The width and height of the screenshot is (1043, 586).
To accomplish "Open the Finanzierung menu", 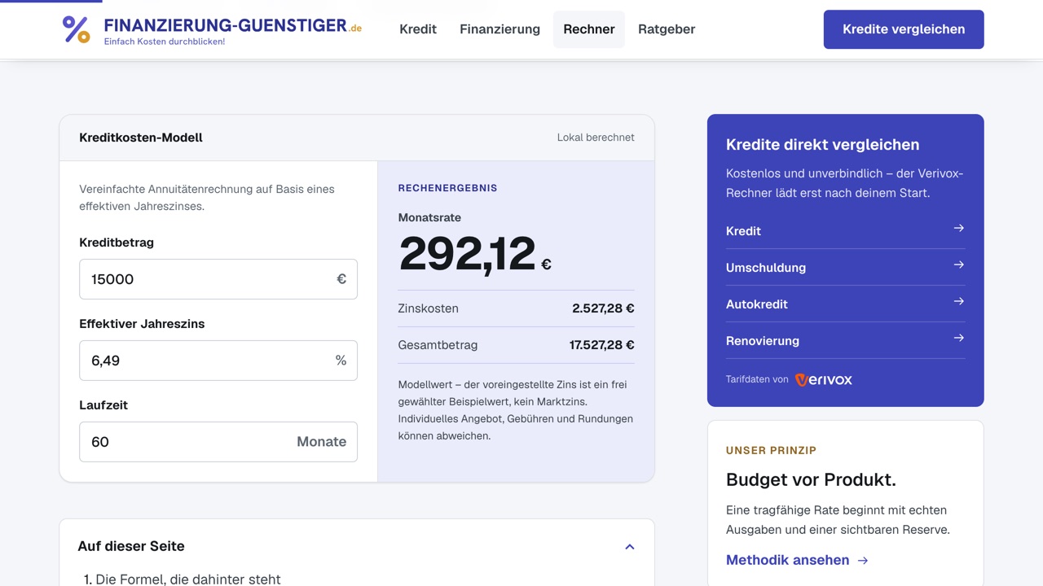I will tap(499, 29).
